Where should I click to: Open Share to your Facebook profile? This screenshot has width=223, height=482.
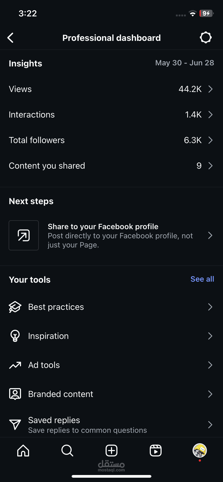click(120, 235)
